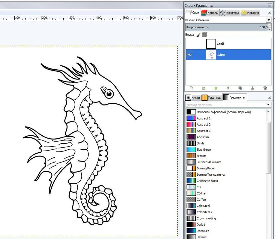Open layers dock tab menu arrow
The width and height of the screenshot is (275, 239).
click(x=269, y=12)
